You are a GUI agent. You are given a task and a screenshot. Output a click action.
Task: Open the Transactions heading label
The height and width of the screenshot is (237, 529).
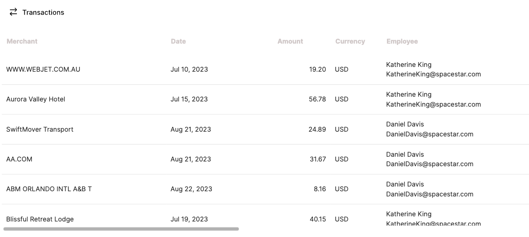(43, 13)
